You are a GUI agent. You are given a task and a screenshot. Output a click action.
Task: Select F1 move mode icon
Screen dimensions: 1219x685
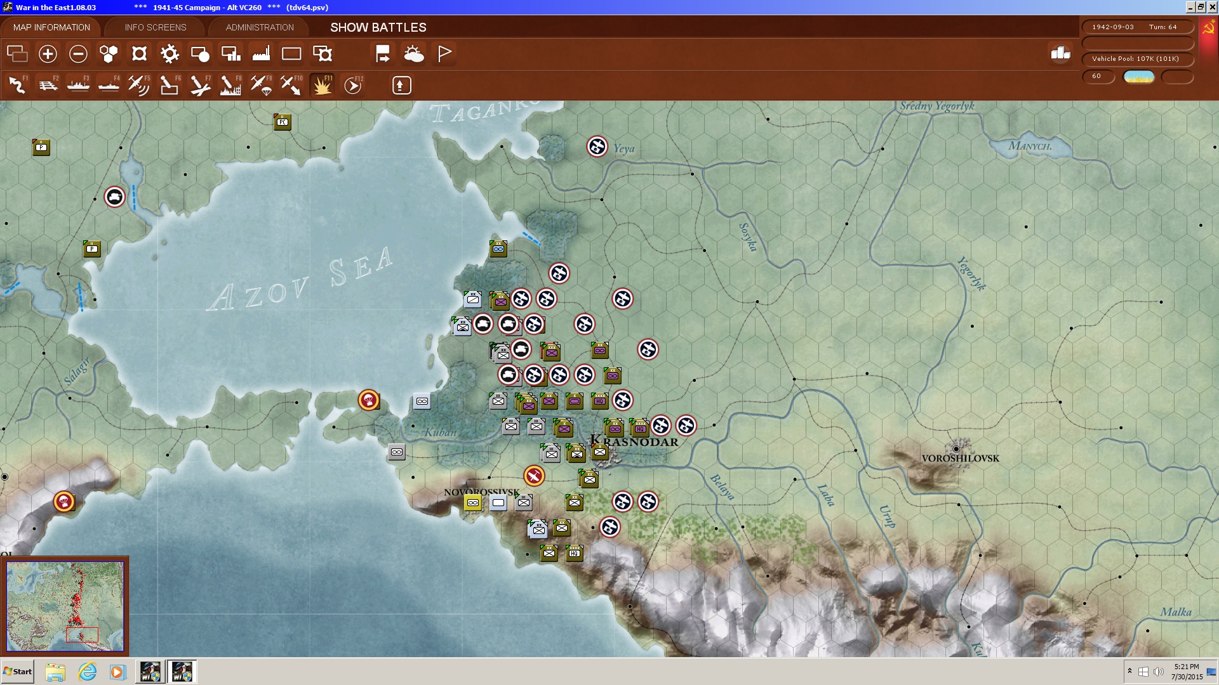[x=18, y=85]
